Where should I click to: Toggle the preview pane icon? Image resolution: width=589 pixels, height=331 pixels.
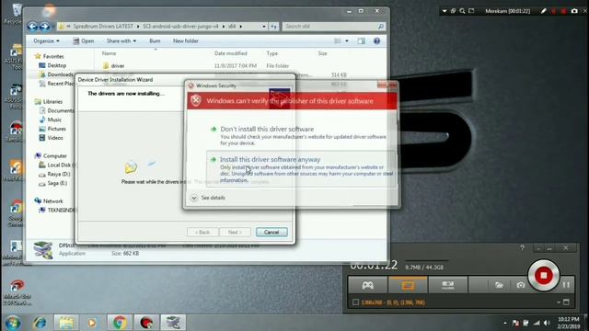click(x=361, y=40)
